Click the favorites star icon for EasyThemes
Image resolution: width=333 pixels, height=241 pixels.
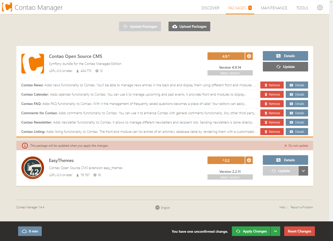(x=95, y=175)
